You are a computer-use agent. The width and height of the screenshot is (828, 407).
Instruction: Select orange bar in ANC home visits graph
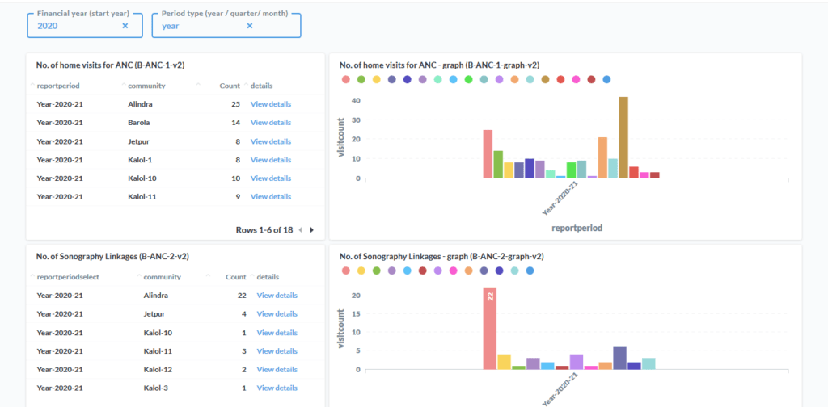pos(602,158)
